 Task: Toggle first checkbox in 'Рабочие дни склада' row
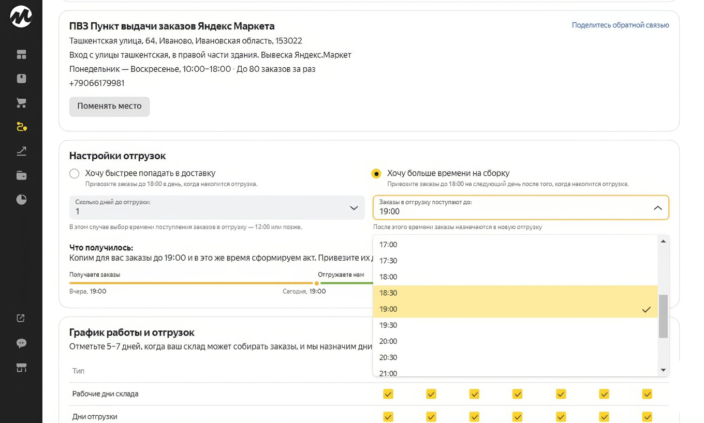click(388, 394)
